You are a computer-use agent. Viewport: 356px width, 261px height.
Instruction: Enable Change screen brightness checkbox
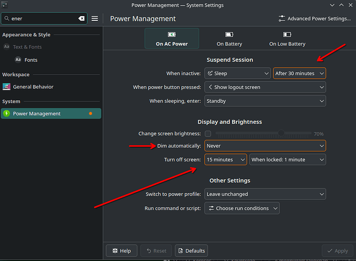208,134
